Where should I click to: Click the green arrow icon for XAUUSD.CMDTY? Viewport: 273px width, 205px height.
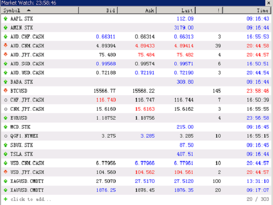(x=6, y=190)
